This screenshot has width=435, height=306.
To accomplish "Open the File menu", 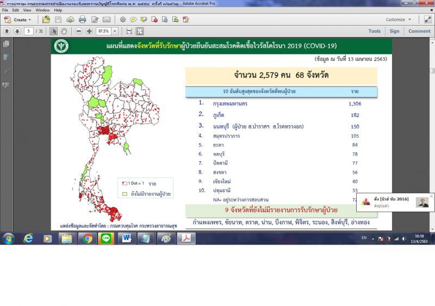I will [5, 10].
